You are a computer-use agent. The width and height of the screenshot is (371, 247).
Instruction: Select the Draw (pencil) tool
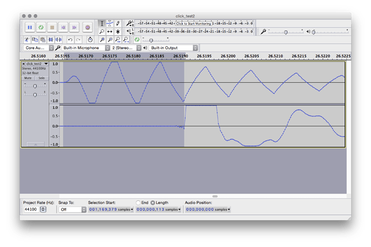tap(118, 24)
